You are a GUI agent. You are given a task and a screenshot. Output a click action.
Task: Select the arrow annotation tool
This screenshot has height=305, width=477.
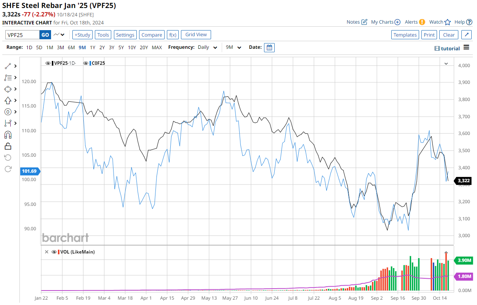[8, 100]
